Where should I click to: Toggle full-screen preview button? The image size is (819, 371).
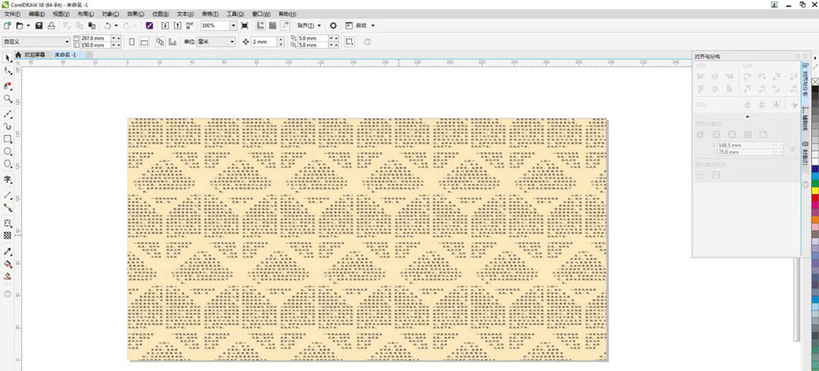(245, 26)
